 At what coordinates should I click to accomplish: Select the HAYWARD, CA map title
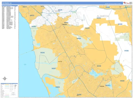7,3
